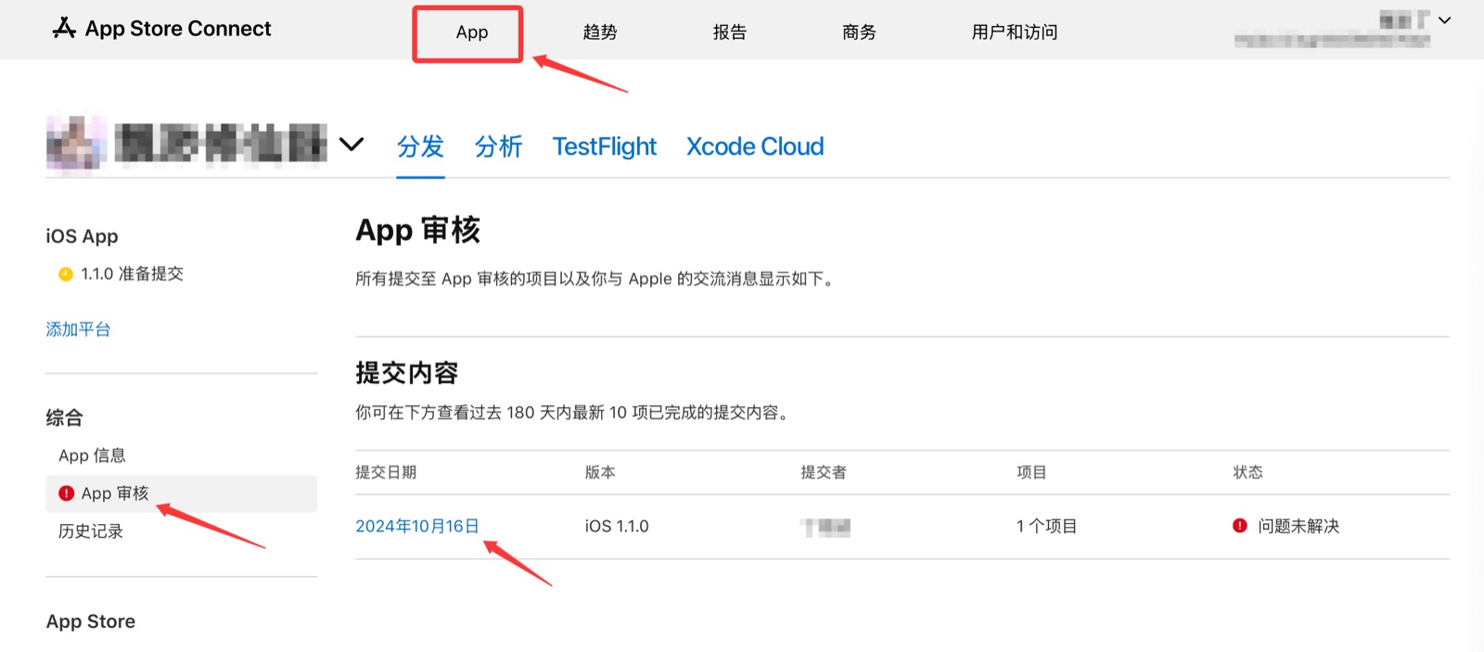This screenshot has width=1484, height=652.
Task: Click the 1 个项目 cell
Action: [1046, 526]
